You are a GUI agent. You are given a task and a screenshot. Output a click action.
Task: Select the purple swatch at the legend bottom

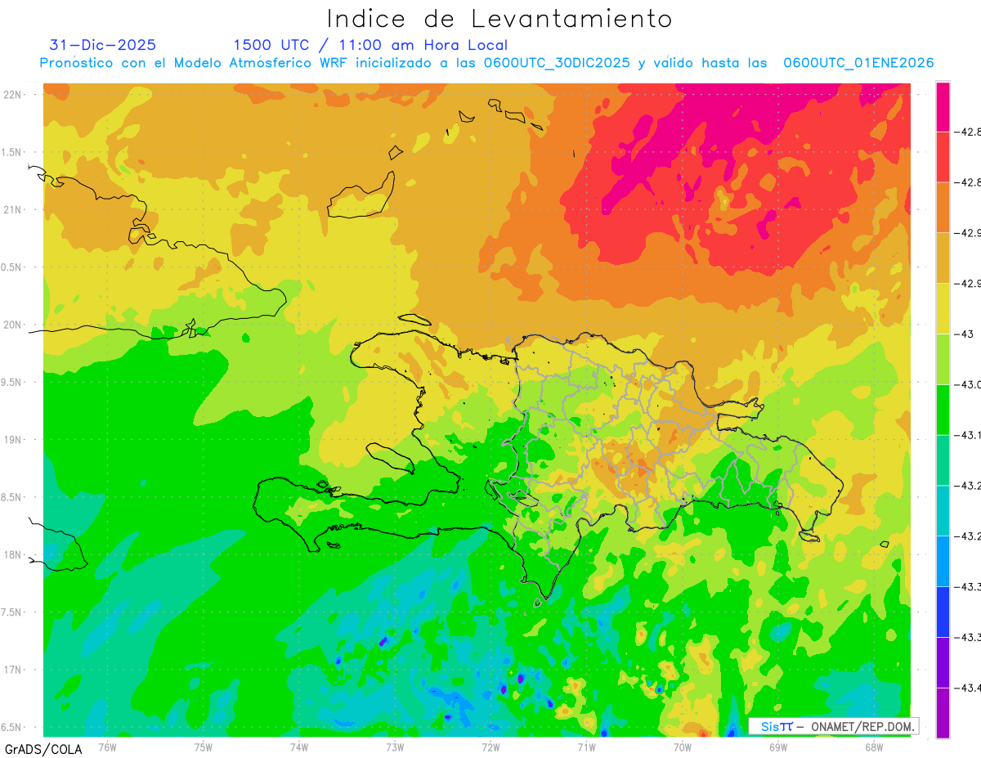pos(943,713)
